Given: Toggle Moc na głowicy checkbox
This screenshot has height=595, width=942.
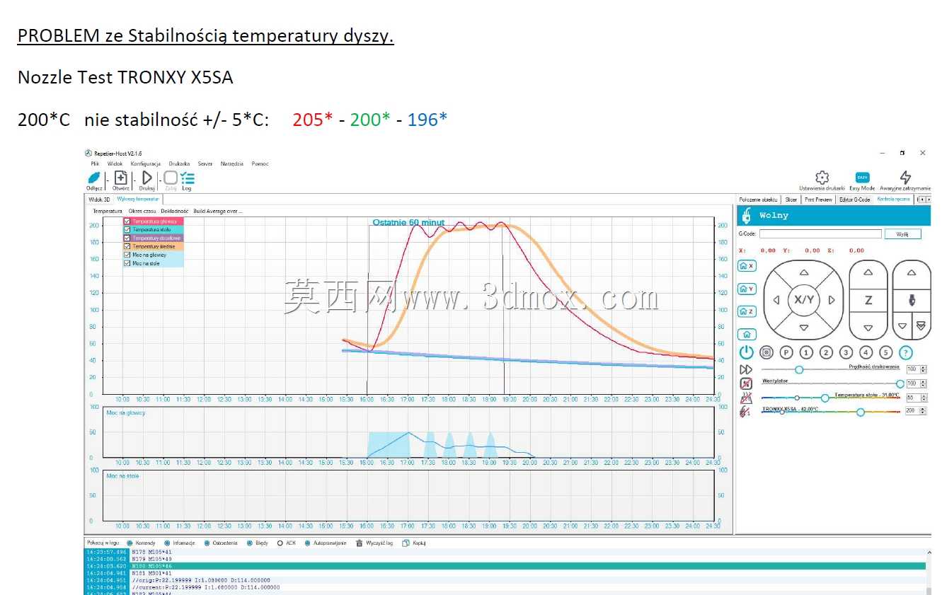Looking at the screenshot, I should point(127,255).
